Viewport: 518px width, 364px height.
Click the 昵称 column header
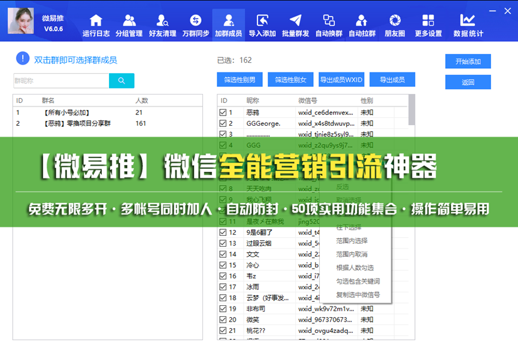253,101
